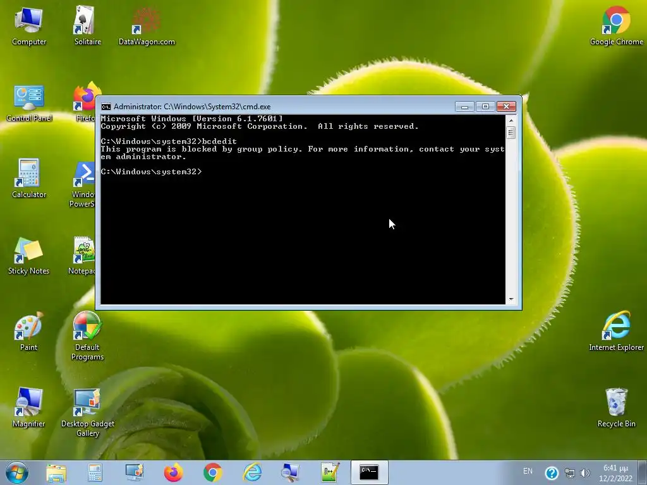Open the EN language indicator
Image resolution: width=647 pixels, height=485 pixels.
(528, 471)
